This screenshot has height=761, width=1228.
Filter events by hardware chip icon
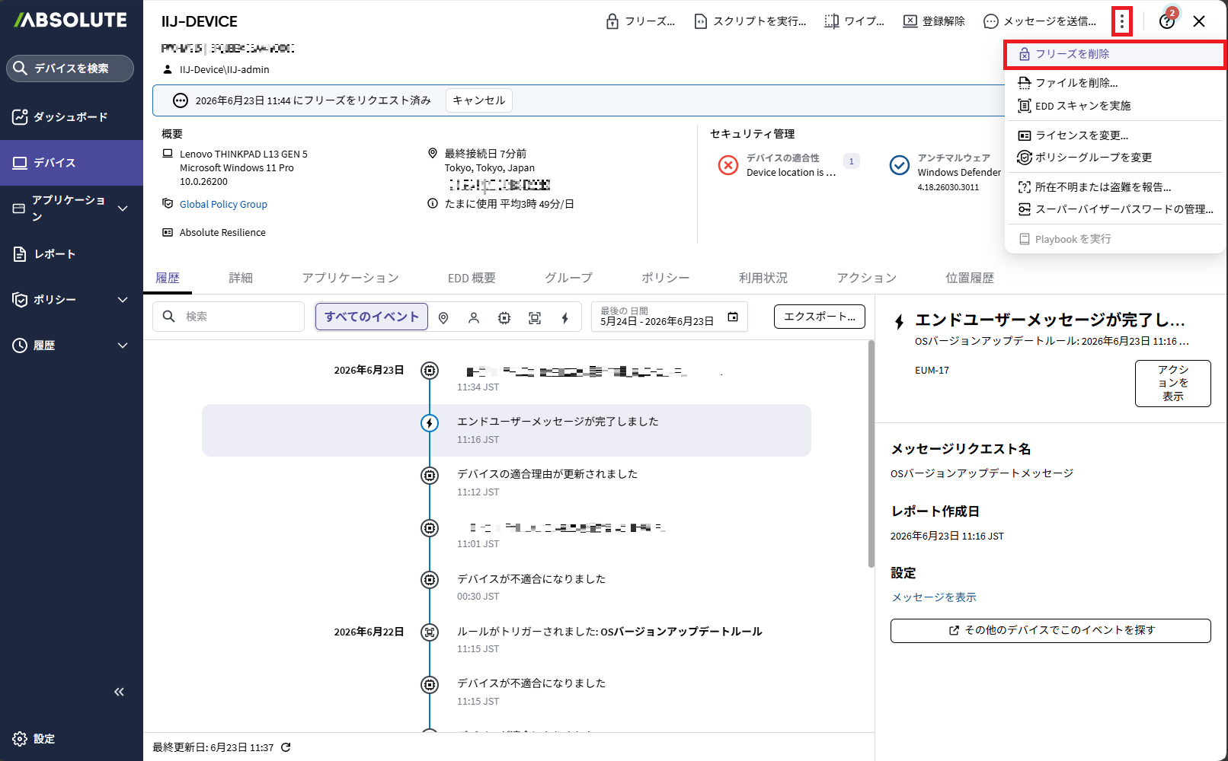(x=504, y=318)
